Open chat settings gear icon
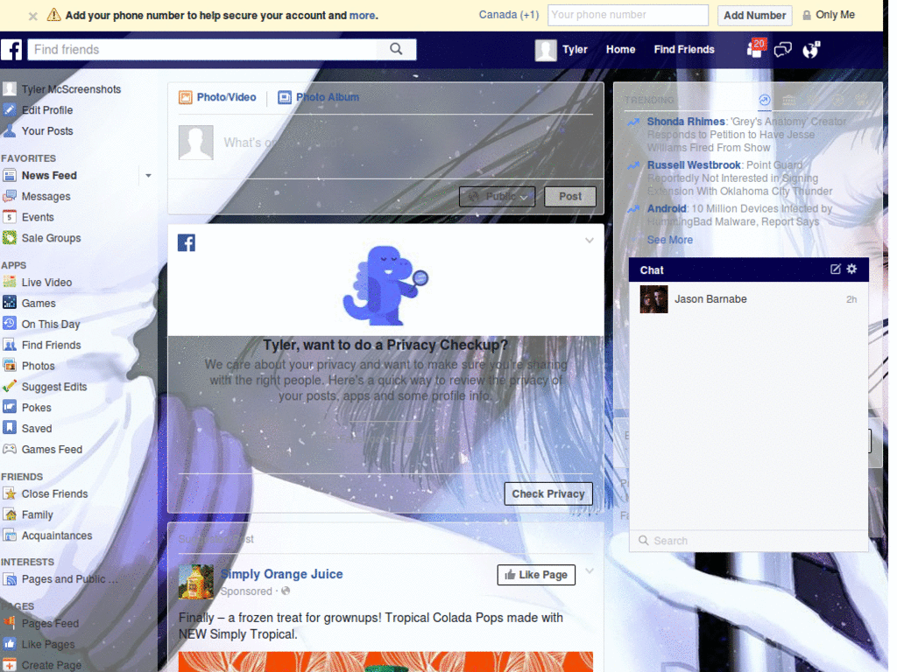The width and height of the screenshot is (897, 672). pyautogui.click(x=851, y=269)
